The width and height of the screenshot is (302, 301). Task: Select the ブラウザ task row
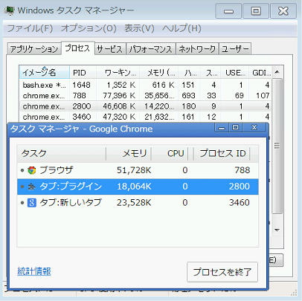coord(138,170)
